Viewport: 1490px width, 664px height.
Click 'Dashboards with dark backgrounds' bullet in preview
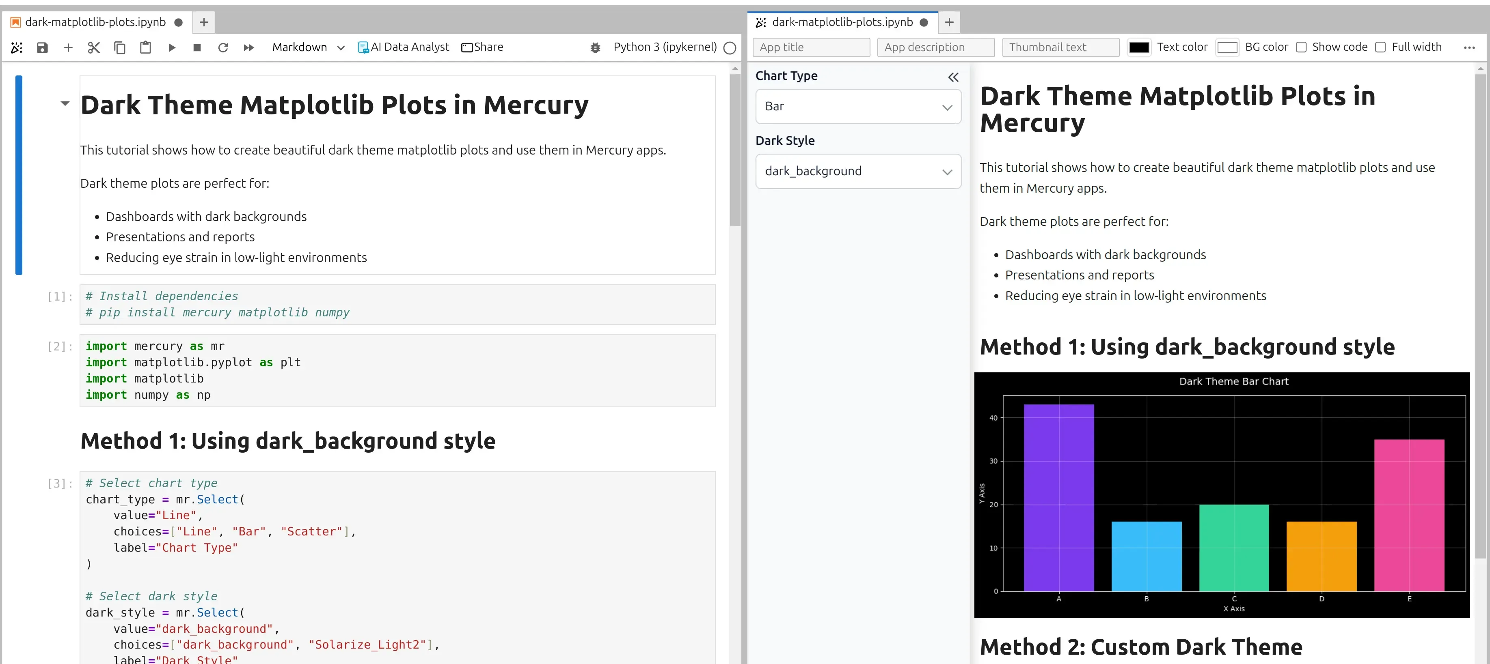(1106, 255)
